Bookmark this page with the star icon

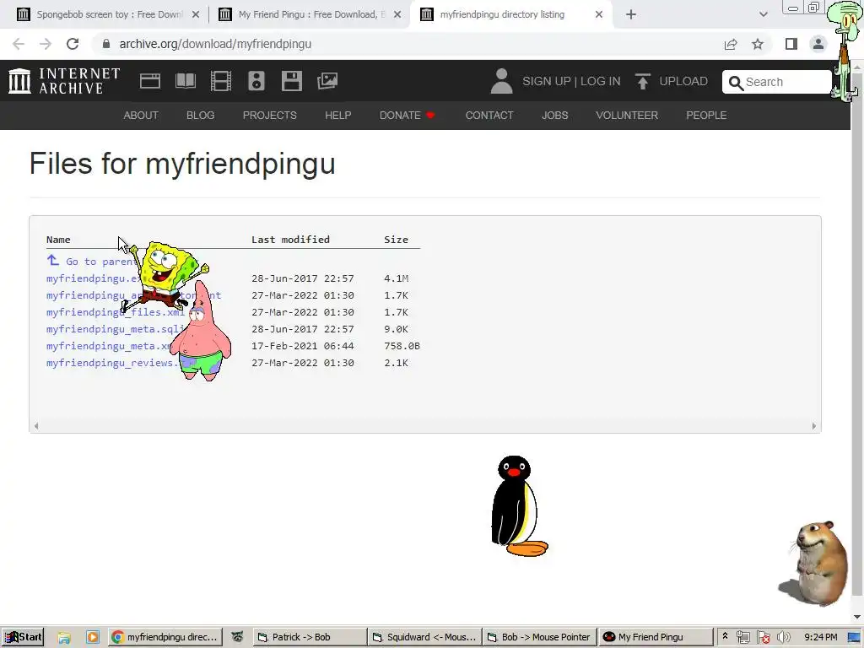(x=758, y=44)
